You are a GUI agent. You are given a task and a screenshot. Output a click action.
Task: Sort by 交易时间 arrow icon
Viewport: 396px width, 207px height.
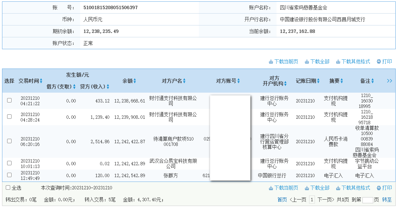tap(41, 81)
